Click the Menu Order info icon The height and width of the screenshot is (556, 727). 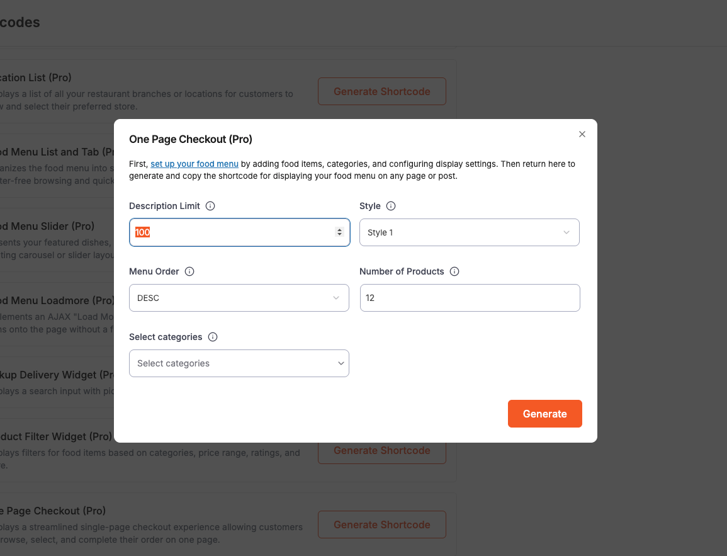[x=189, y=271]
